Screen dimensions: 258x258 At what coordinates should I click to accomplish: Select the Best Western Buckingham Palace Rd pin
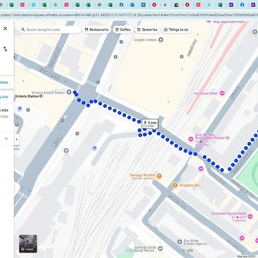(x=191, y=139)
